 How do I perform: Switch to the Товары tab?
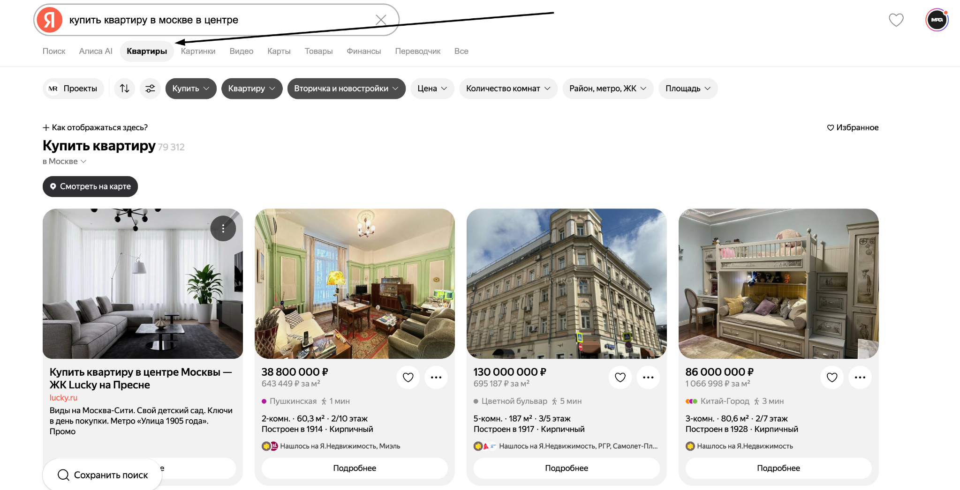tap(318, 51)
